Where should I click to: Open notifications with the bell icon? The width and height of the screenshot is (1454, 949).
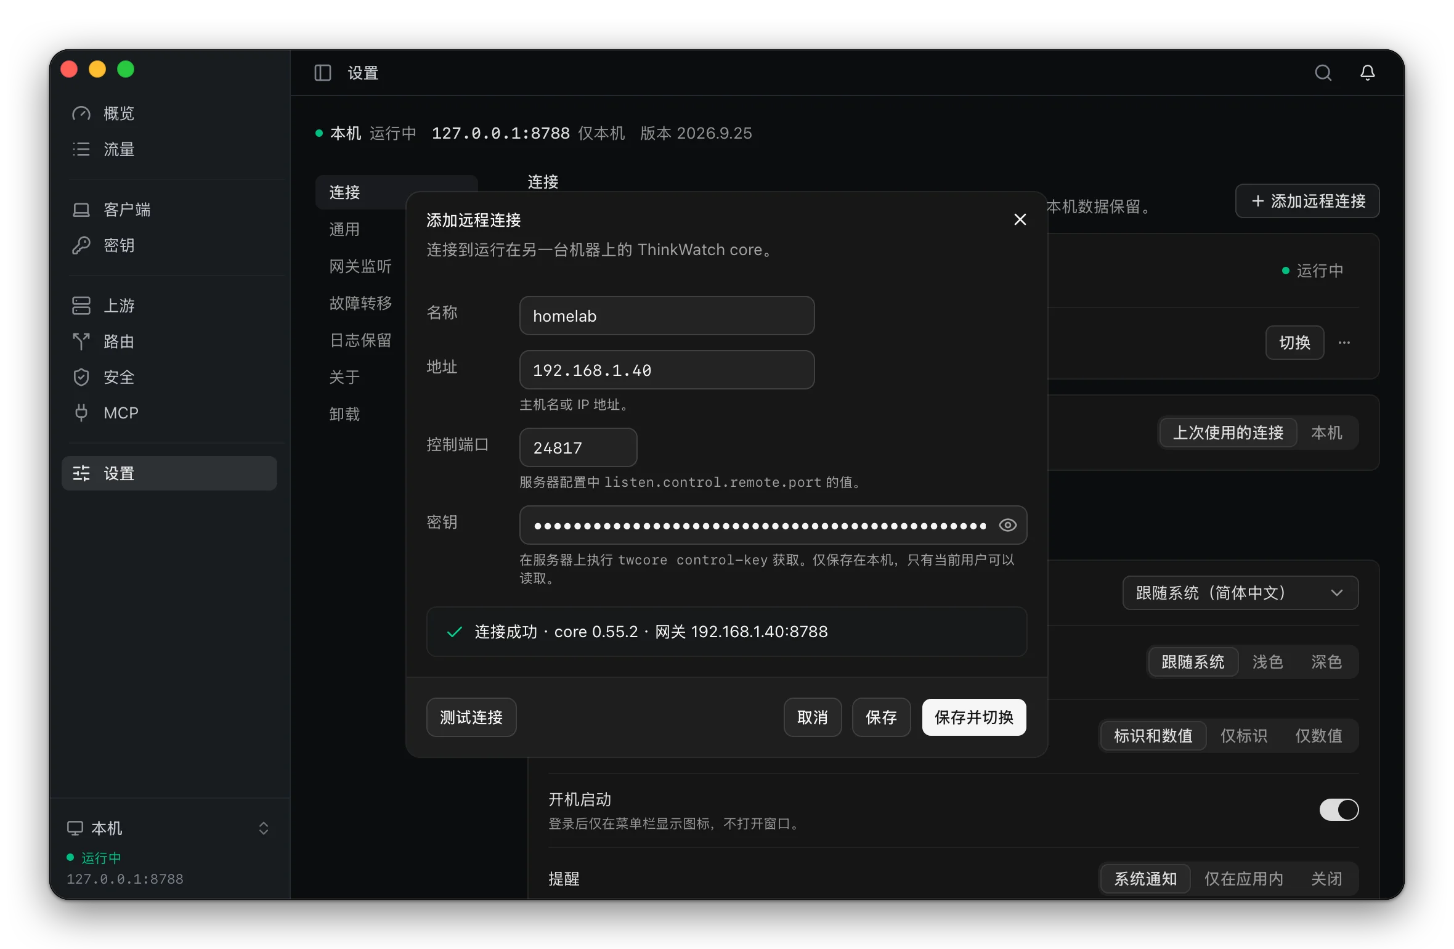coord(1368,73)
